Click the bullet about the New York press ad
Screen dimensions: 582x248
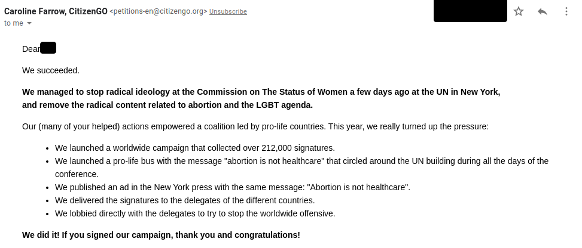coord(232,187)
